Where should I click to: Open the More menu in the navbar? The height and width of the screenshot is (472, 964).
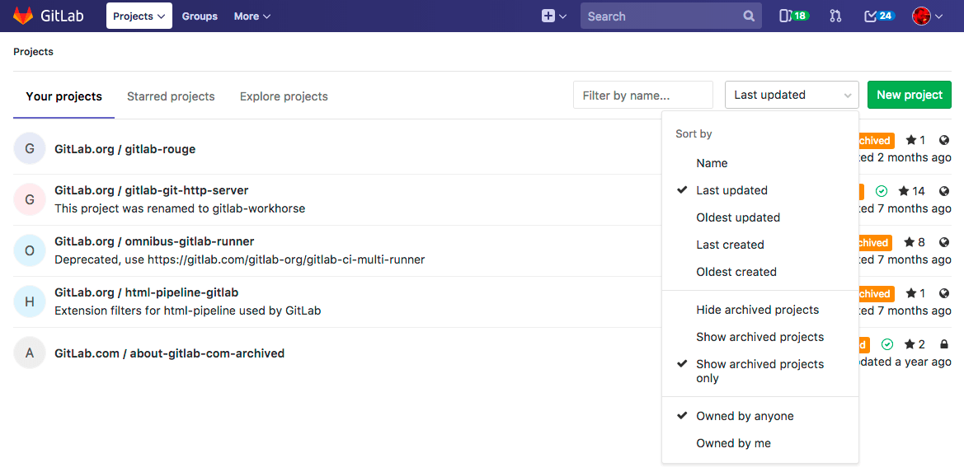click(252, 16)
